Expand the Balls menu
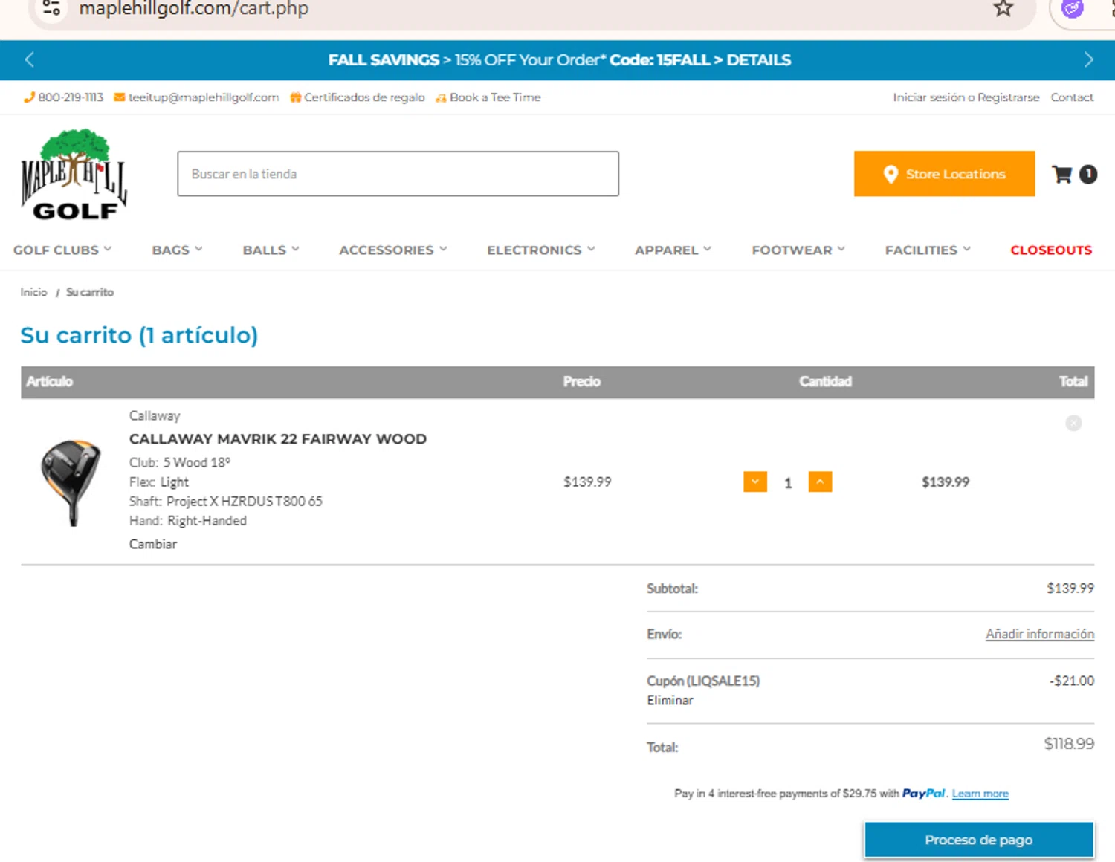This screenshot has width=1115, height=862. click(x=271, y=250)
